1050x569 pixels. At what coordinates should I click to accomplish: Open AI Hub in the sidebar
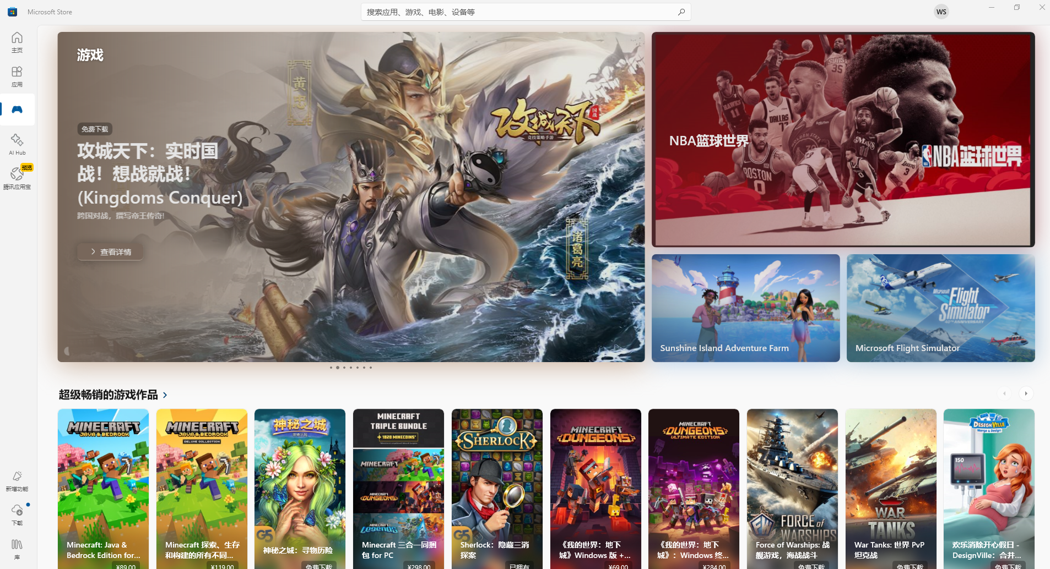(x=17, y=144)
